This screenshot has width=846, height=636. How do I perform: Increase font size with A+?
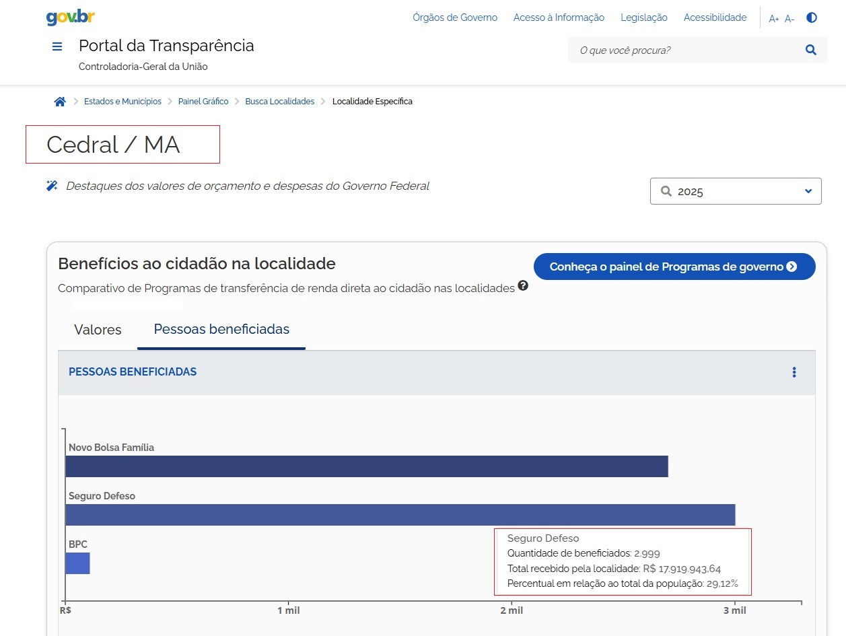773,19
